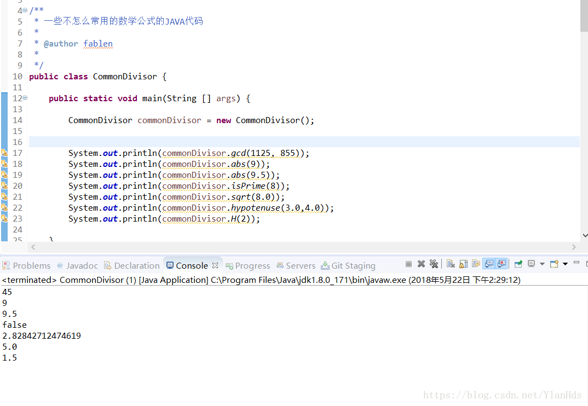This screenshot has width=588, height=406.
Task: Click the 'new' keyword on line 14
Action: 223,120
